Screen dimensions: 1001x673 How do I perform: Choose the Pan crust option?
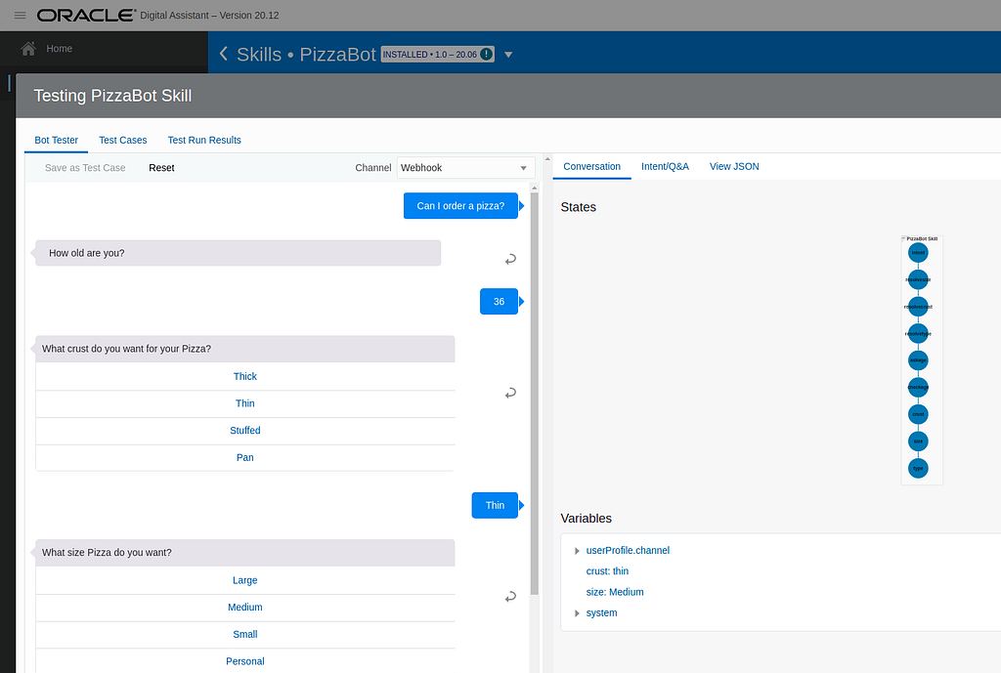click(245, 457)
